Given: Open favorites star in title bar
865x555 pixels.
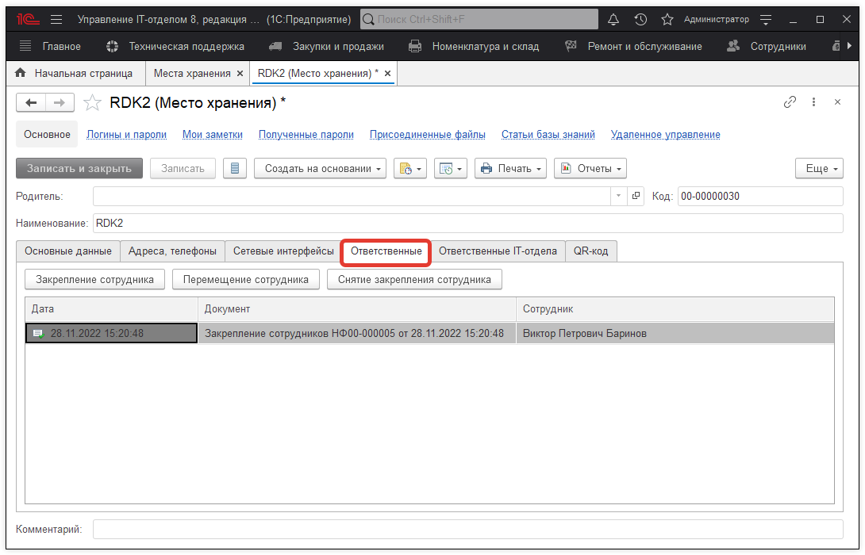Looking at the screenshot, I should pyautogui.click(x=667, y=19).
